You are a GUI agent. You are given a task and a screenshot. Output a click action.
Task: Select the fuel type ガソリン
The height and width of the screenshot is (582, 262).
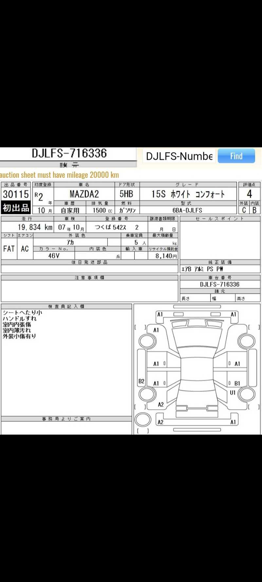[x=127, y=210]
